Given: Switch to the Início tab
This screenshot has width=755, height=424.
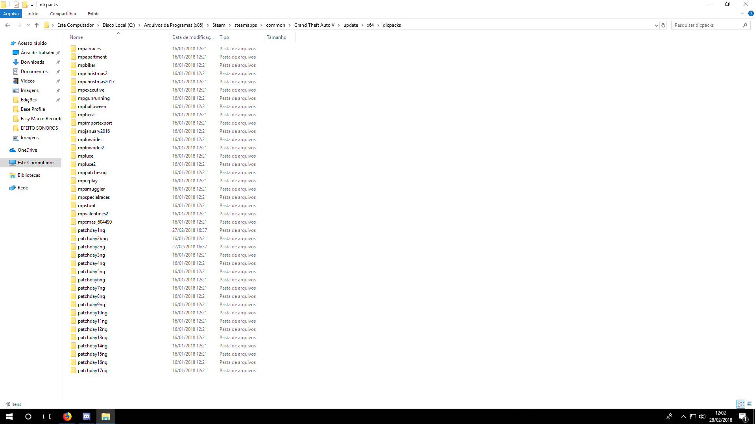Looking at the screenshot, I should pos(33,14).
